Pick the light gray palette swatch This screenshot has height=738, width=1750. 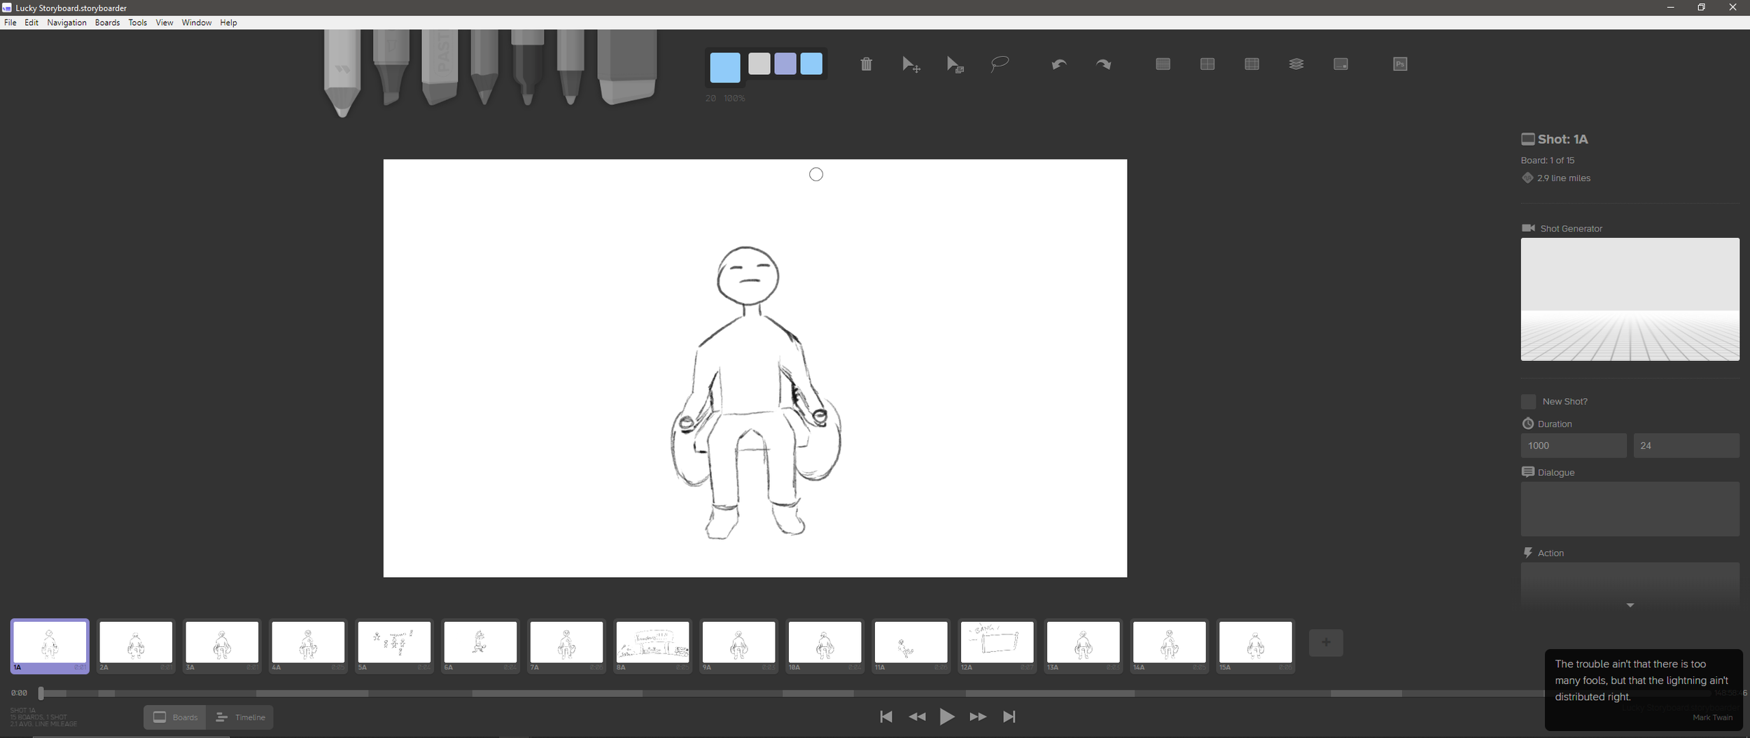[759, 64]
